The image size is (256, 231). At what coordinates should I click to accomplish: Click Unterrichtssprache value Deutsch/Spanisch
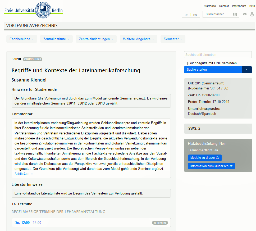point(202,114)
